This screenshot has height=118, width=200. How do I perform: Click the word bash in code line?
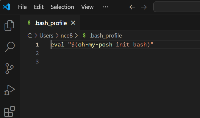(140, 45)
